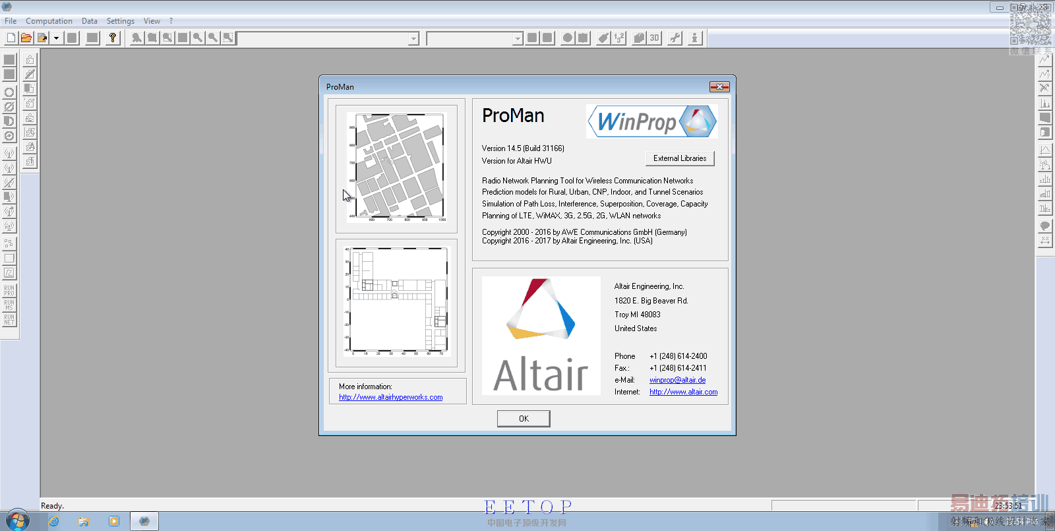Expand the second, narrower toolbar combo box
The image size is (1055, 531).
point(518,38)
